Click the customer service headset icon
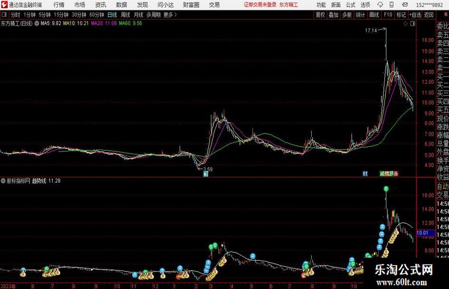This screenshot has width=449, height=289. (x=380, y=5)
